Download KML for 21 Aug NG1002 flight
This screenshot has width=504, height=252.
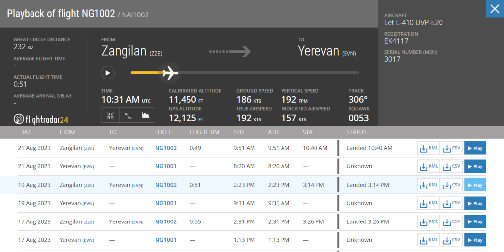(428, 148)
